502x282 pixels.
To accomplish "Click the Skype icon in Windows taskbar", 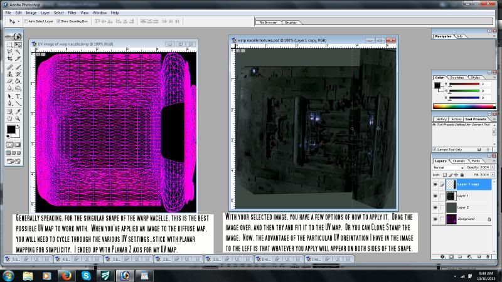I will (x=86, y=276).
